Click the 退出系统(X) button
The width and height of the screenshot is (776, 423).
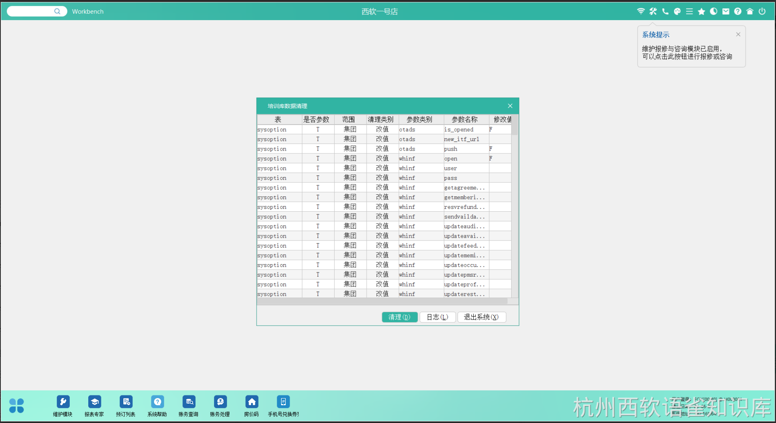coord(482,317)
